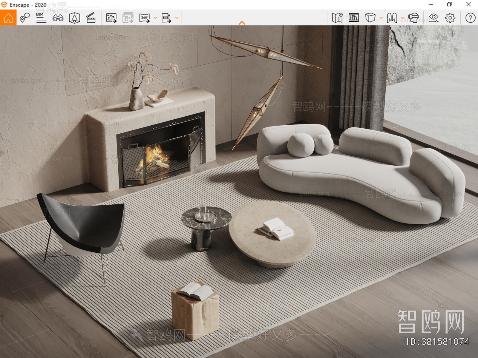Select the projection cube icon

pos(370,18)
